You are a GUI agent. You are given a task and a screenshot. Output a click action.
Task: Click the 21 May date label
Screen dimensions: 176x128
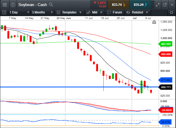45,18
